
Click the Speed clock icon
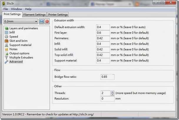point(6,37)
